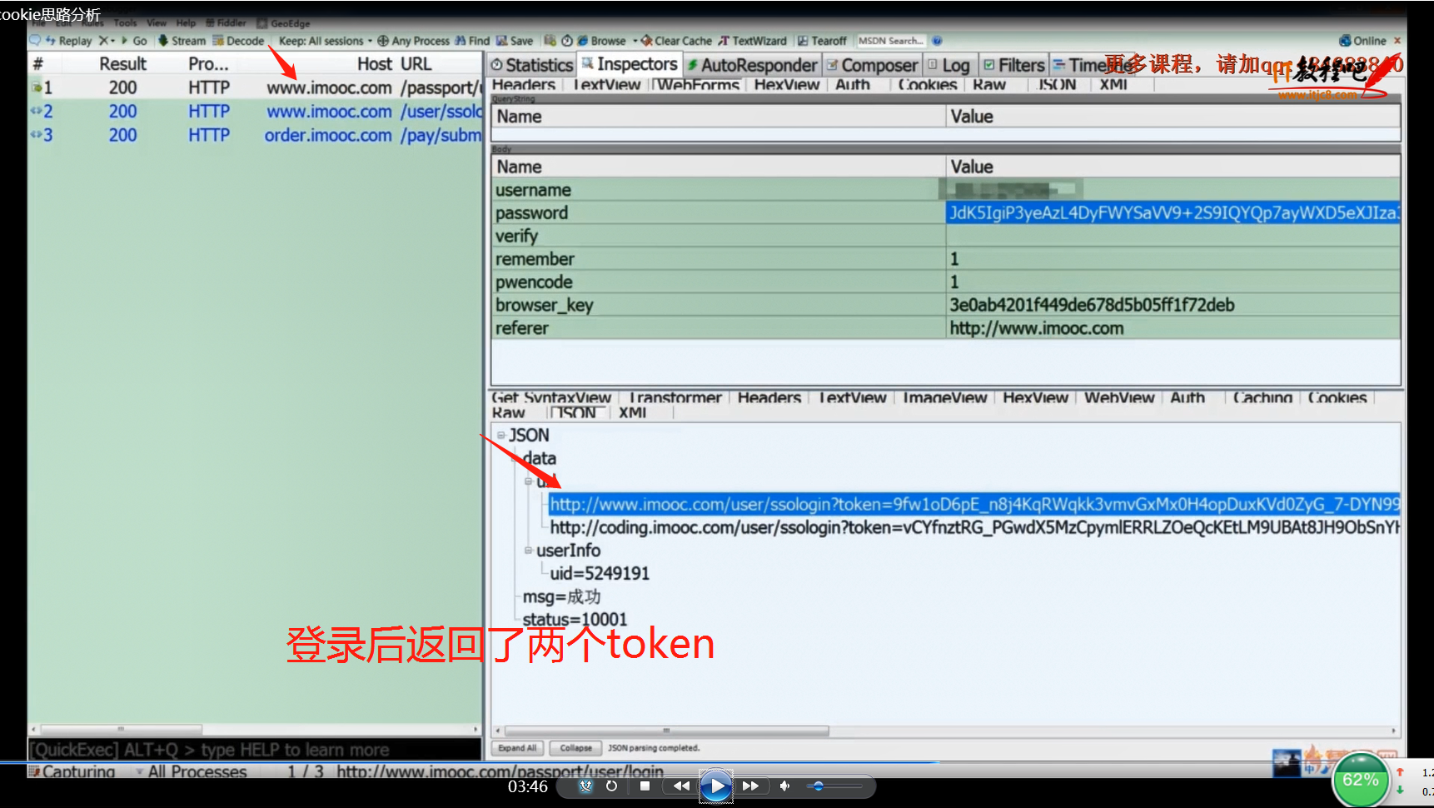
Task: Collapse the userInfo tree node
Action: (528, 551)
